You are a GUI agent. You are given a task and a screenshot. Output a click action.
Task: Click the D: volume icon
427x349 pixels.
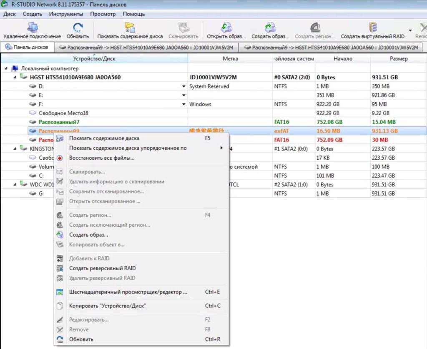pyautogui.click(x=33, y=86)
